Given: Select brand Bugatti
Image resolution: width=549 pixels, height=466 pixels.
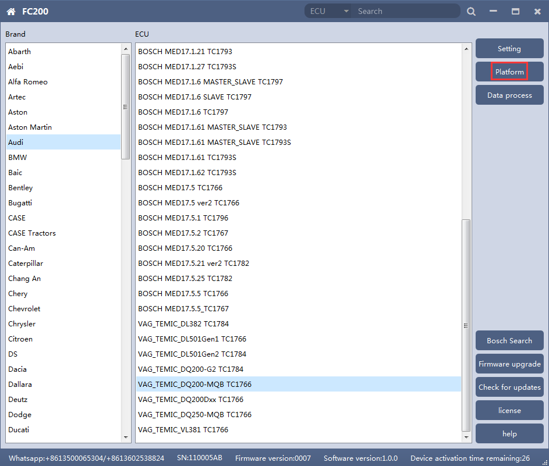Looking at the screenshot, I should pyautogui.click(x=63, y=203).
